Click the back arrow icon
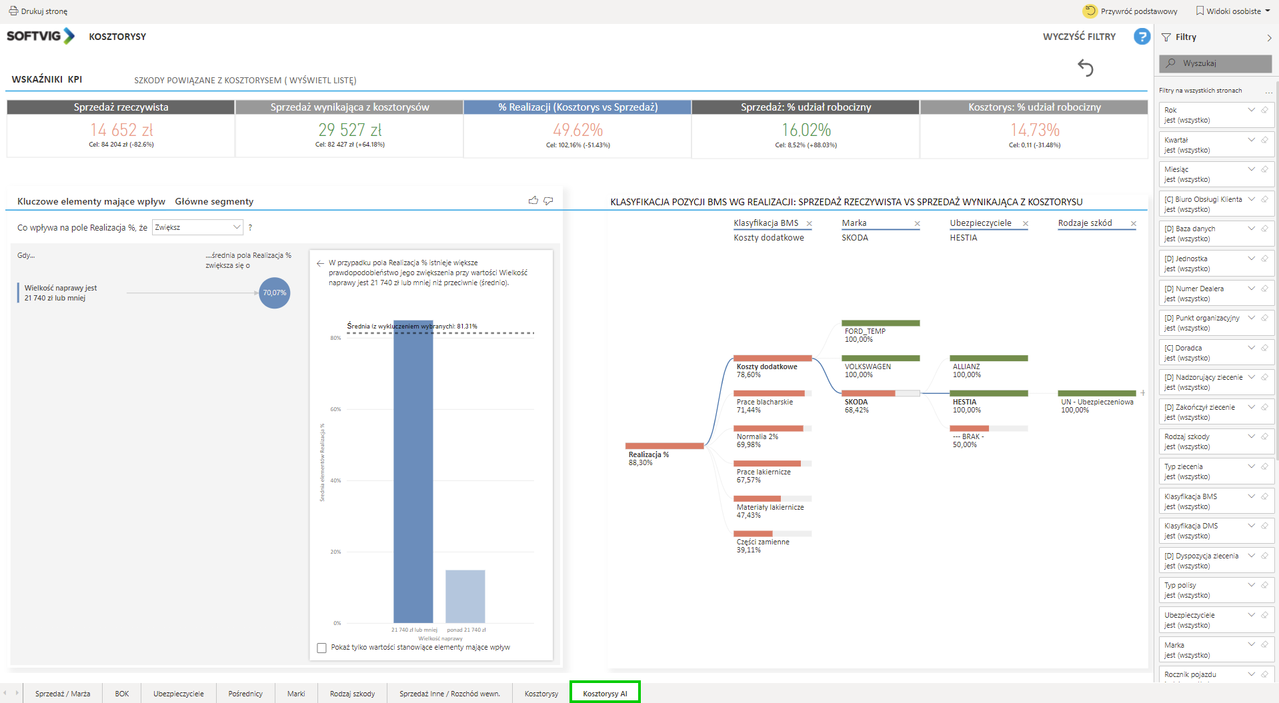 click(1085, 67)
